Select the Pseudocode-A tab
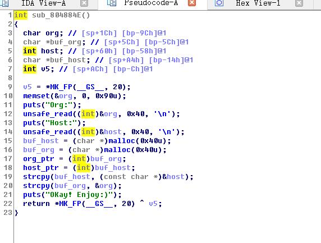This screenshot has height=243, width=321. pos(151,3)
